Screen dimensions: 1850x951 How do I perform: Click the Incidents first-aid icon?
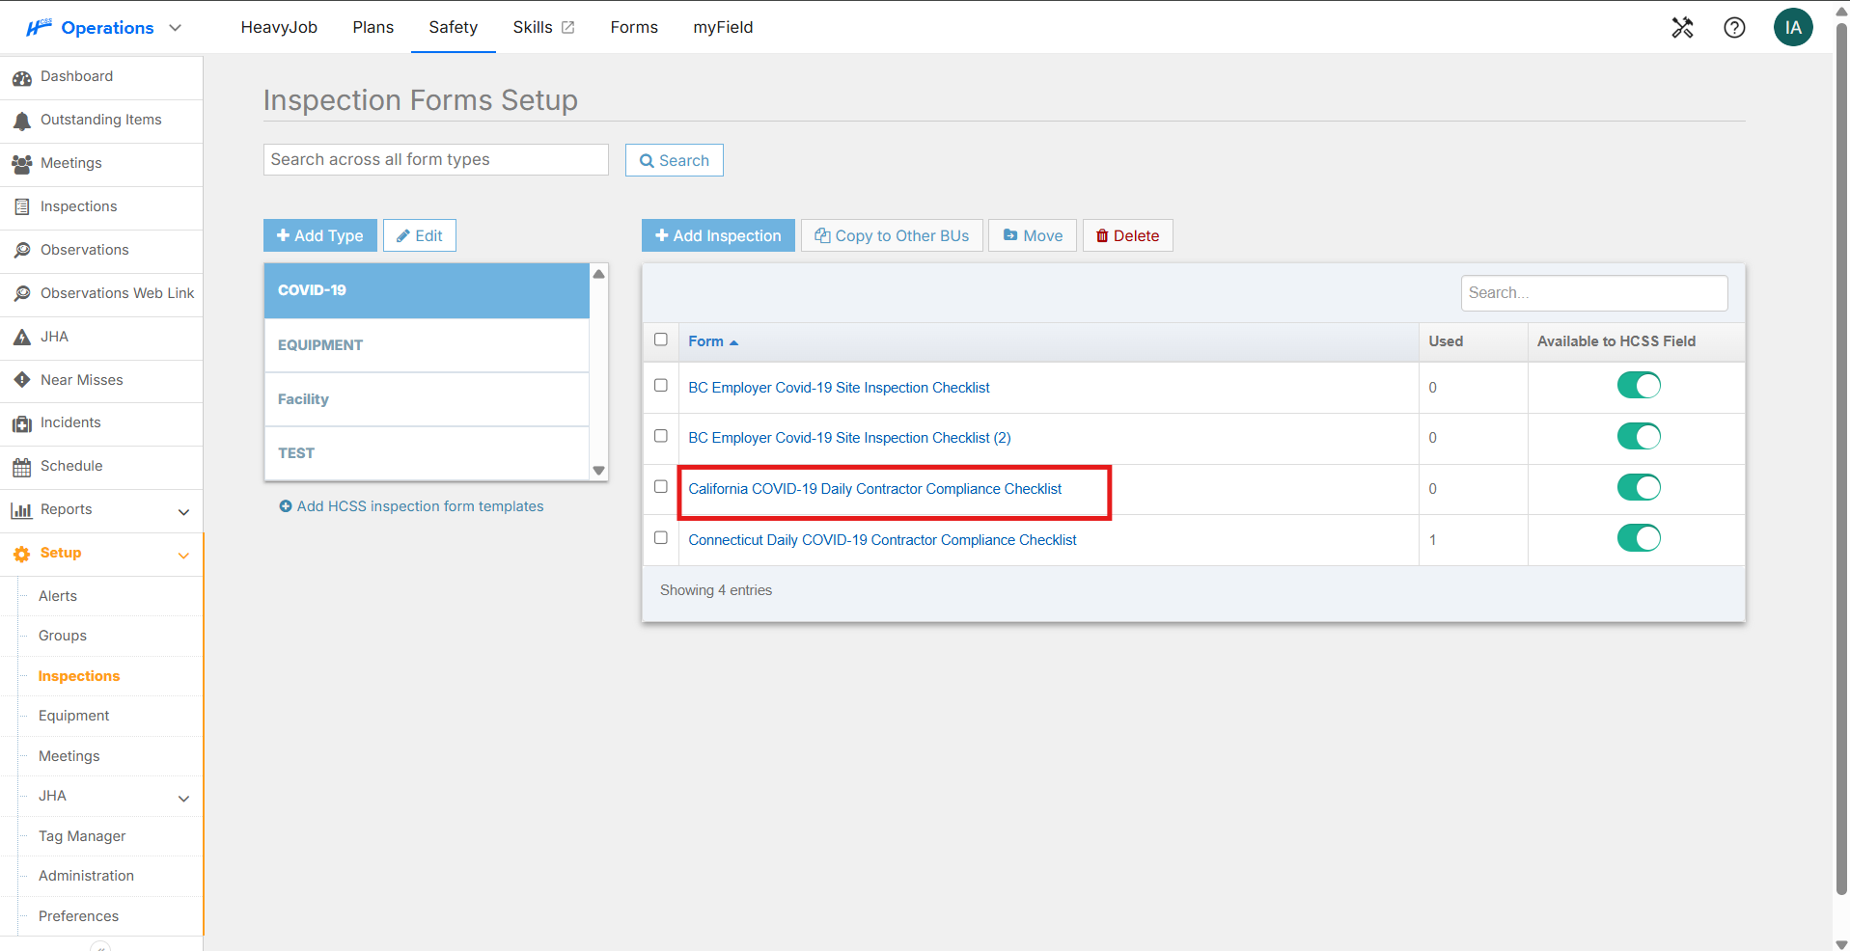(x=21, y=423)
